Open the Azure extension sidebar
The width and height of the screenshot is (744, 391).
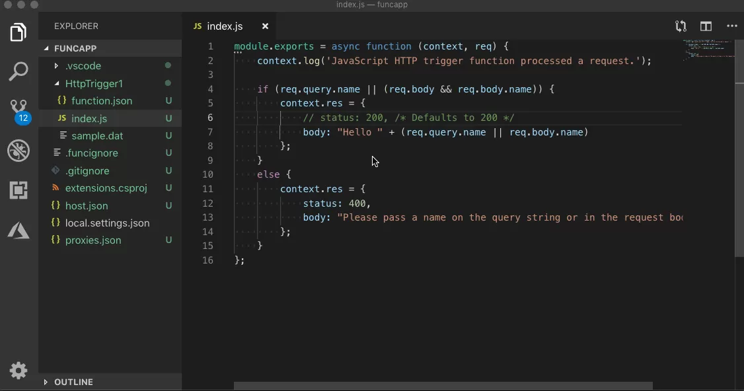[18, 230]
